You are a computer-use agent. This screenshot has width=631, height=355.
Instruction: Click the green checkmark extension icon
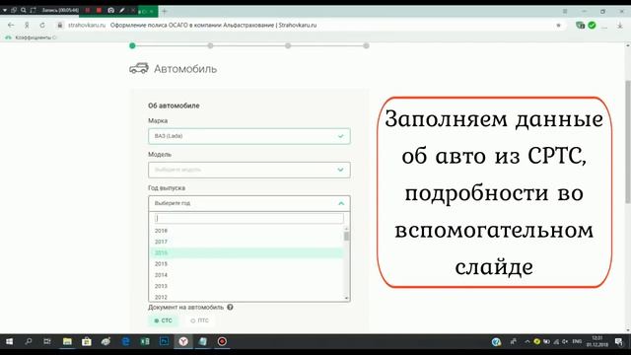[592, 26]
